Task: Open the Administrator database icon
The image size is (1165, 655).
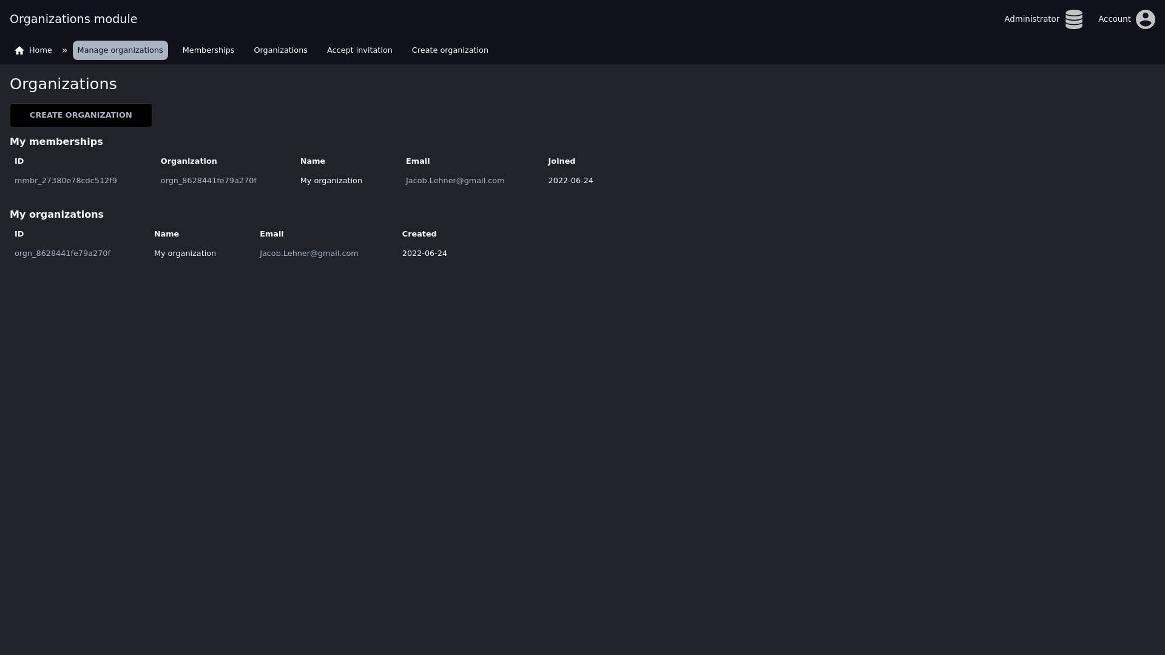Action: point(1073,19)
